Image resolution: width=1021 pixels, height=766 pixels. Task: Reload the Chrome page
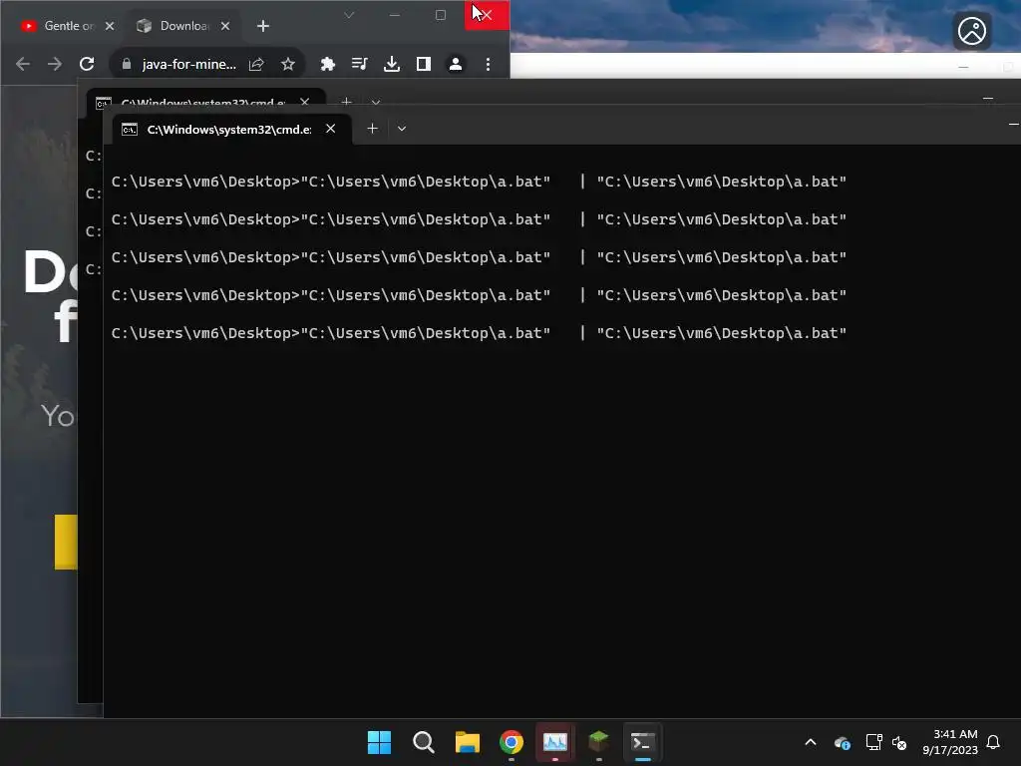(x=87, y=64)
